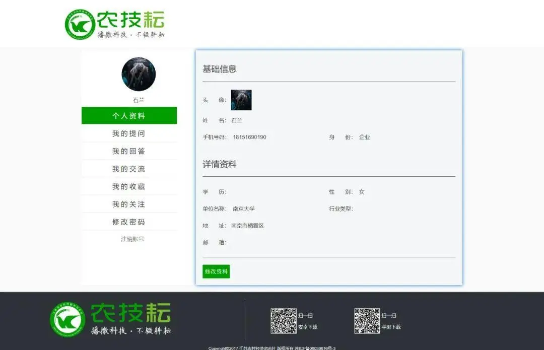Click the circular profile avatar in the sidebar

138,74
